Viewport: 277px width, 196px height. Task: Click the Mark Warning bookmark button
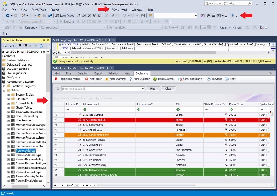pyautogui.click(x=115, y=79)
